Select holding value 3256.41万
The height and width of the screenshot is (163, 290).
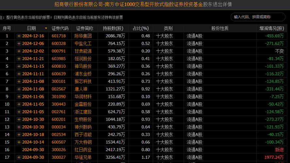click(115, 157)
